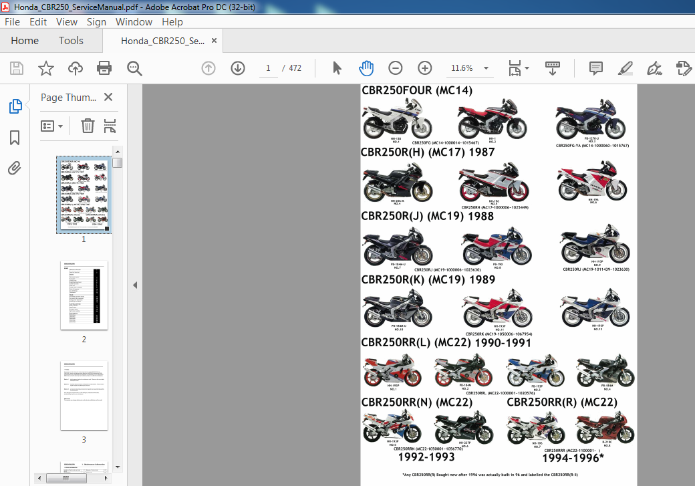
Task: Open the zoom level dropdown
Action: pyautogui.click(x=486, y=68)
